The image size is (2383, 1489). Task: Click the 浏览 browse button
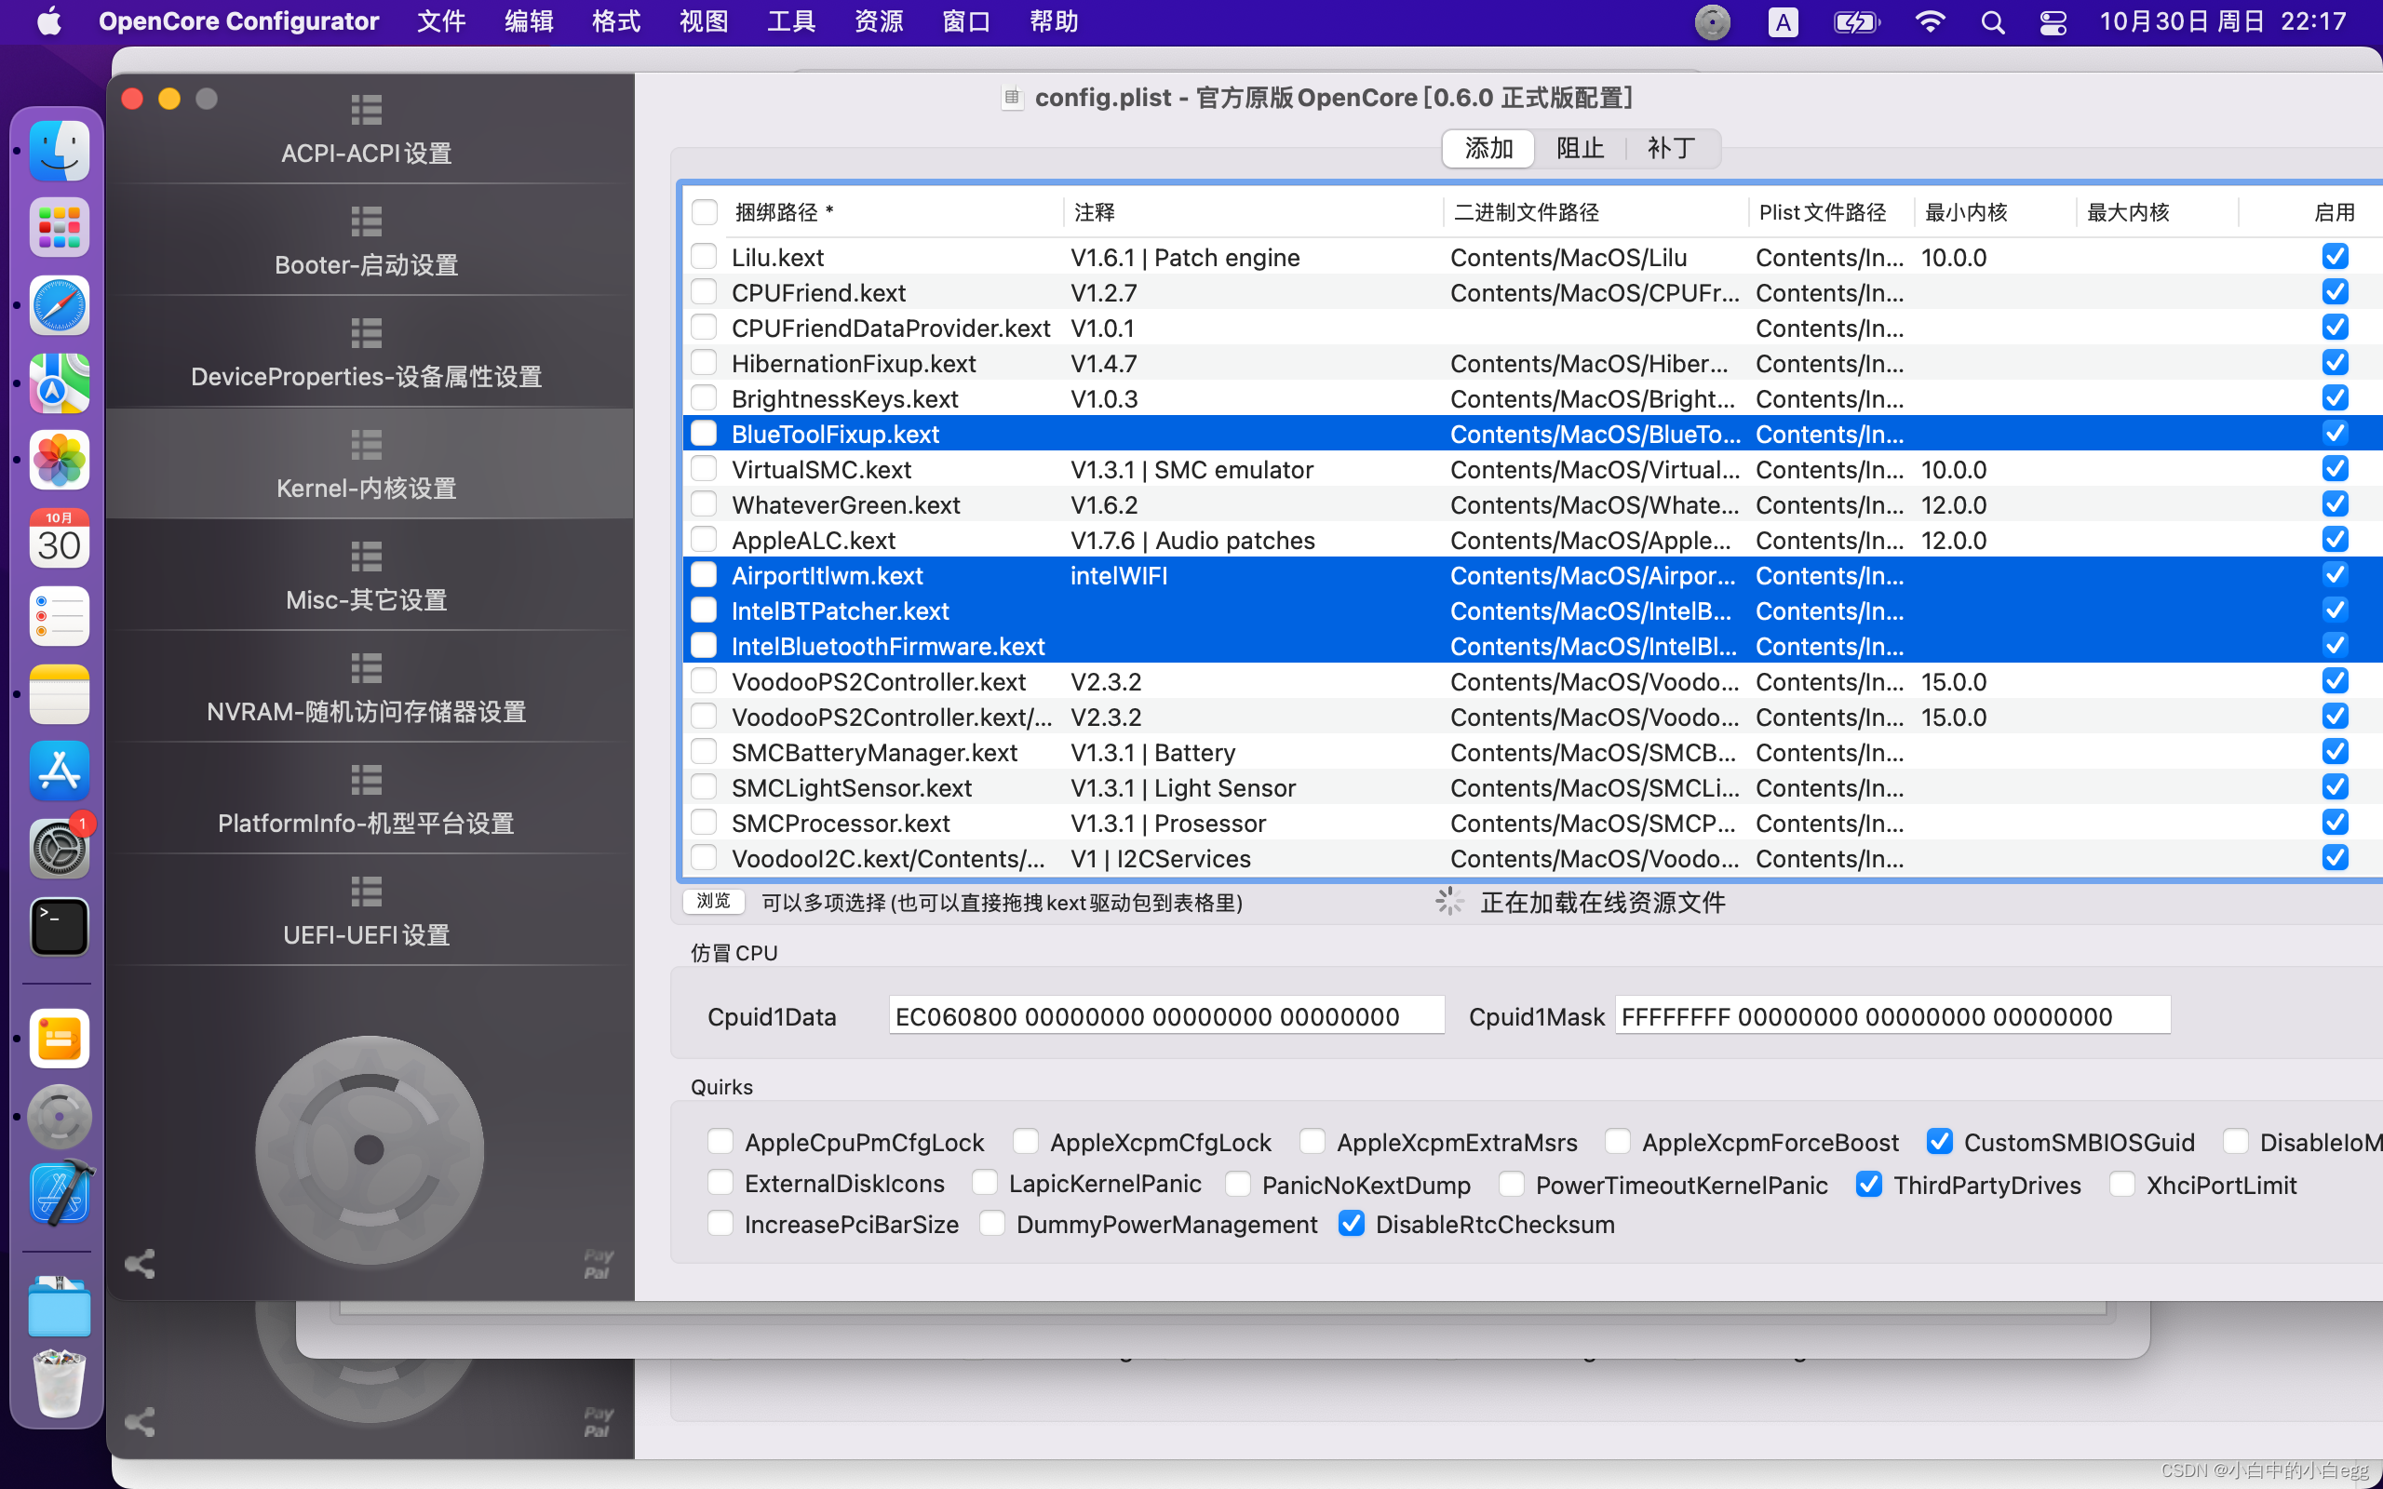(x=713, y=901)
